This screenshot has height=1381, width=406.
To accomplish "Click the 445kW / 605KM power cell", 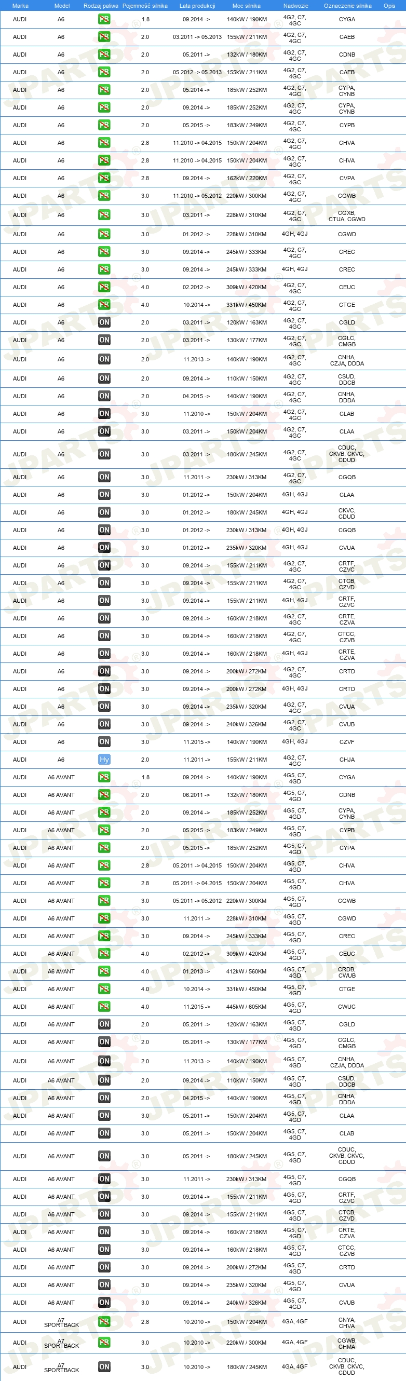I will tap(247, 1007).
